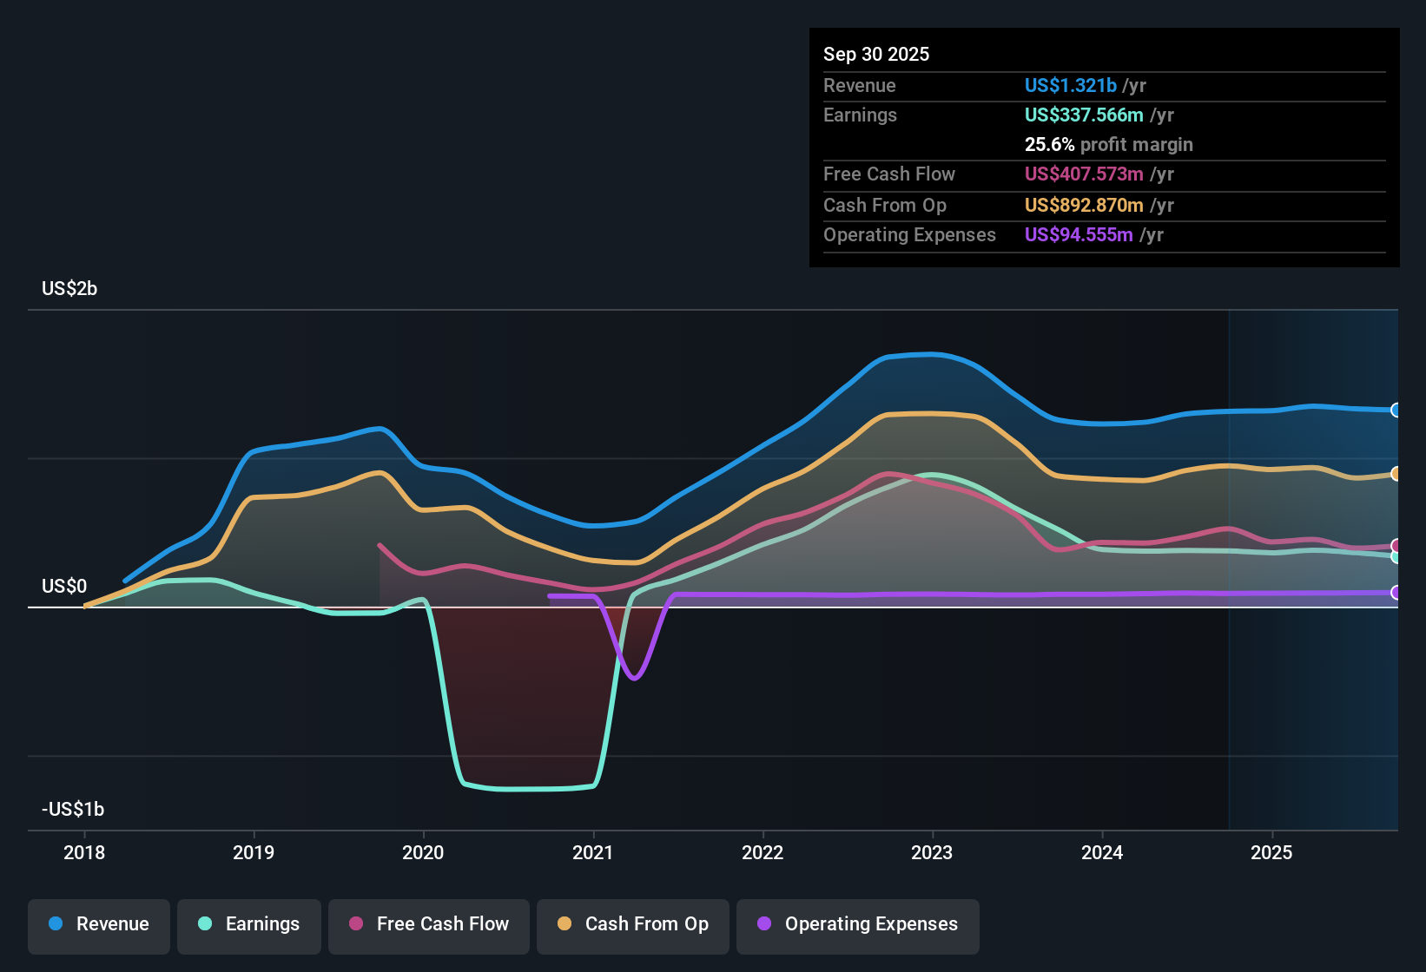Open details for the Operating Expenses tooltip row
Screen dimensions: 1426x972
tap(909, 234)
